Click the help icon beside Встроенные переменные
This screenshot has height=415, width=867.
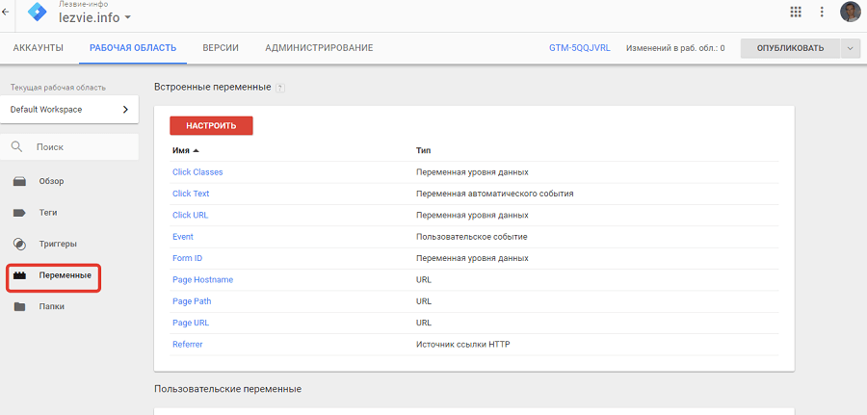[280, 88]
